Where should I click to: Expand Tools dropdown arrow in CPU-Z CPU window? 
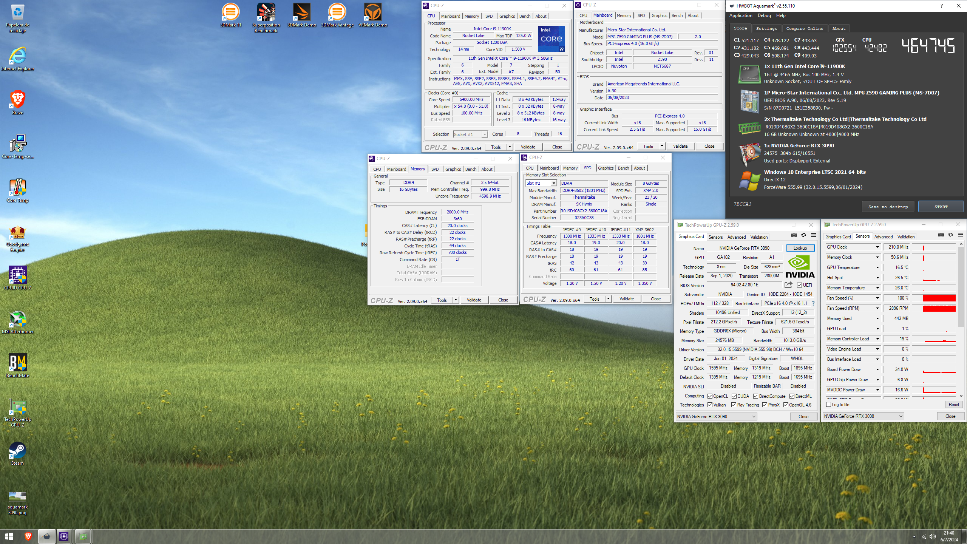[x=510, y=147]
